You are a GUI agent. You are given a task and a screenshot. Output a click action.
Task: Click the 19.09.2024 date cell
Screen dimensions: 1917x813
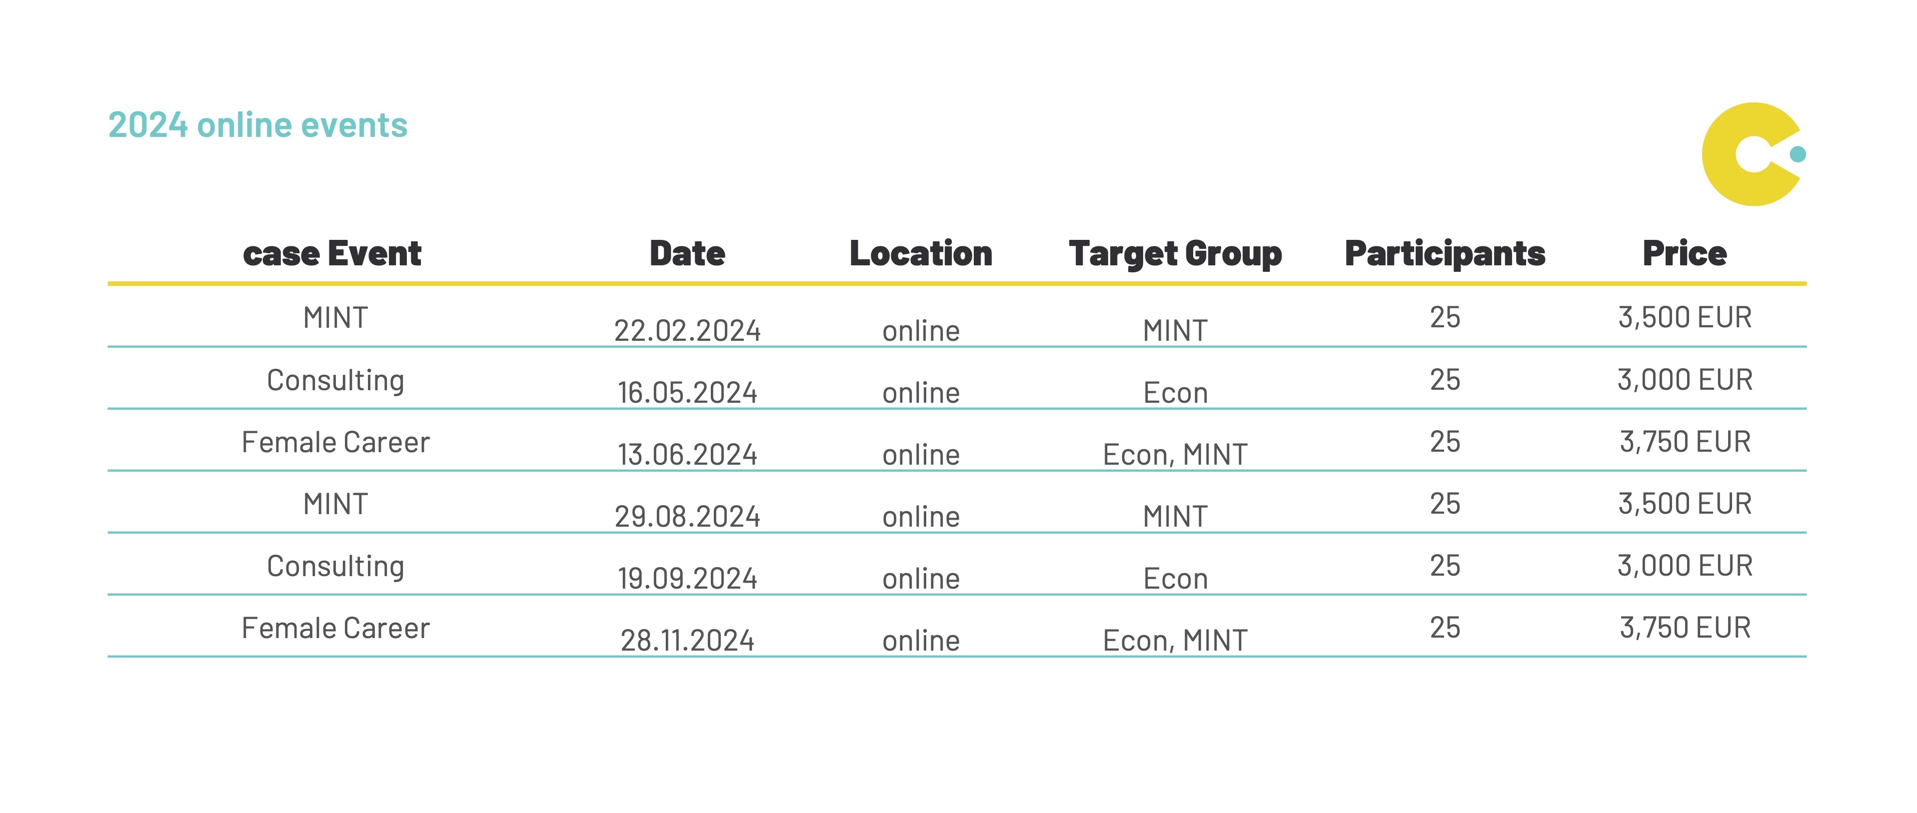[x=687, y=578]
